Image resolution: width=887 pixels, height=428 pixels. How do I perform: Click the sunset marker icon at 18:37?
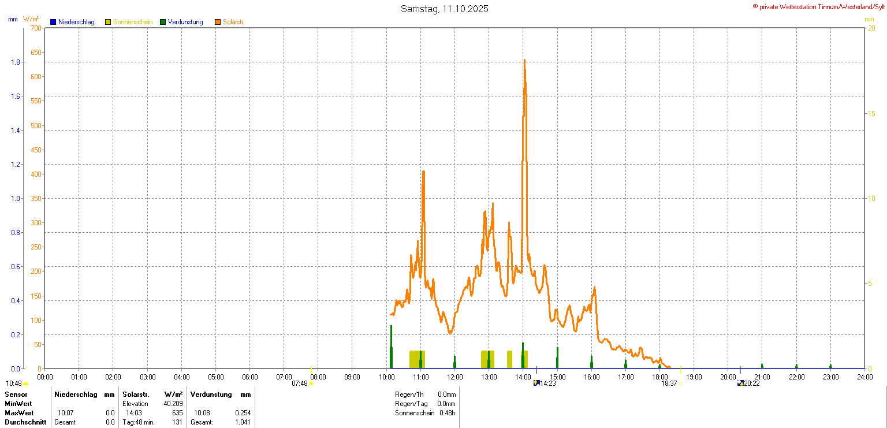point(680,383)
